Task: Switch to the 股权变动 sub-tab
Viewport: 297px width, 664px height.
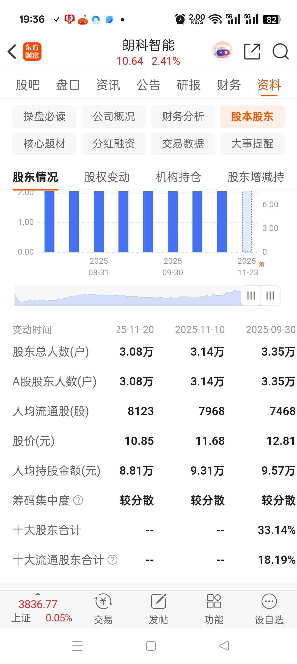Action: point(107,177)
